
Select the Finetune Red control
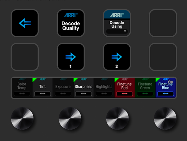124,88
